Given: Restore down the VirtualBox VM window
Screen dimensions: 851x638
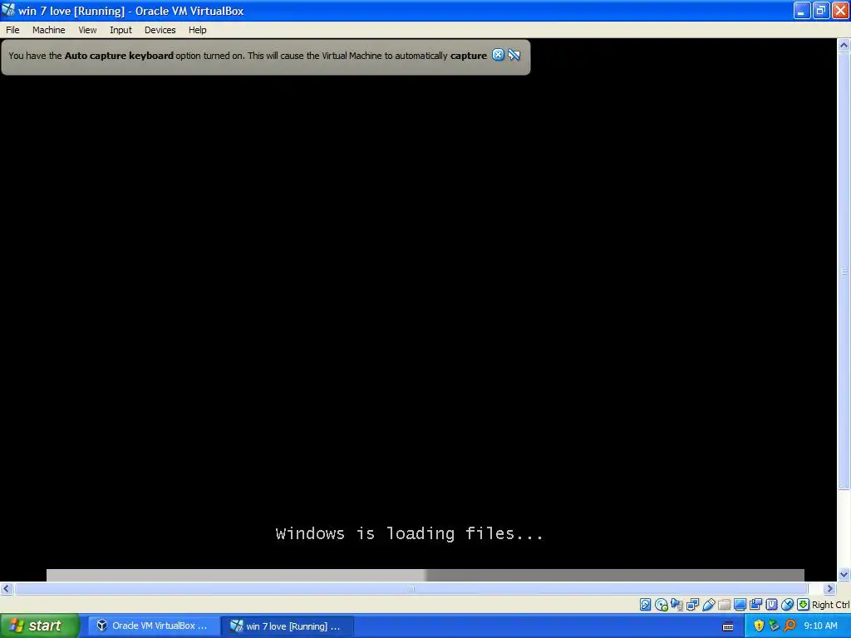Looking at the screenshot, I should (820, 10).
